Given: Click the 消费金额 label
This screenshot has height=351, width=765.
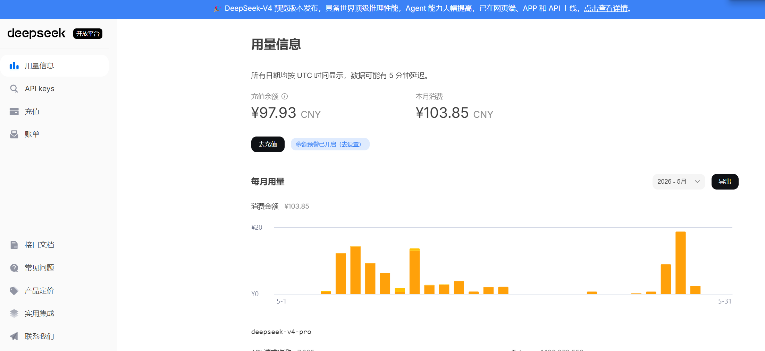Looking at the screenshot, I should pyautogui.click(x=265, y=207).
